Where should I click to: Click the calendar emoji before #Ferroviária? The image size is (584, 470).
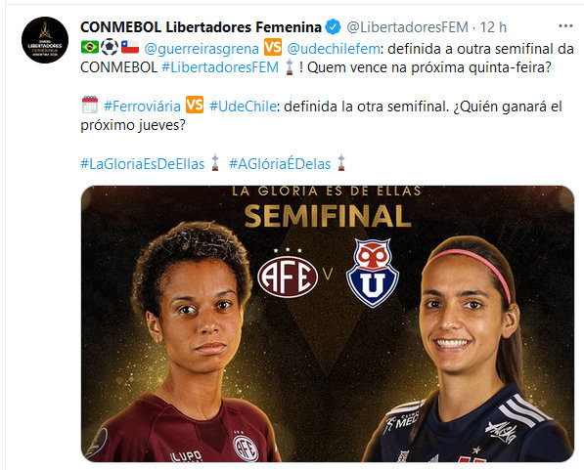(x=90, y=105)
